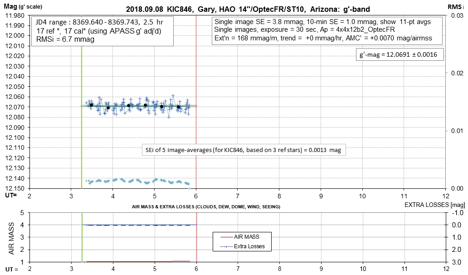The width and height of the screenshot is (468, 275).
Task: Click the 'SEi of 5 image-averages' annotation box
Action: (x=244, y=150)
